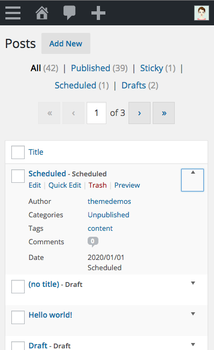214x350 pixels.
Task: Click the Add New button
Action: [x=66, y=44]
